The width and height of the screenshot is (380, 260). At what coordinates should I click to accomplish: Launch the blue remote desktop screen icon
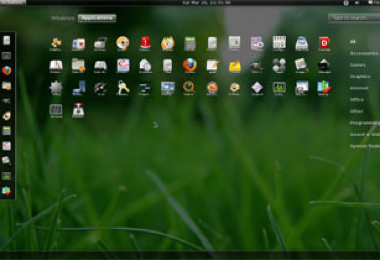(167, 88)
